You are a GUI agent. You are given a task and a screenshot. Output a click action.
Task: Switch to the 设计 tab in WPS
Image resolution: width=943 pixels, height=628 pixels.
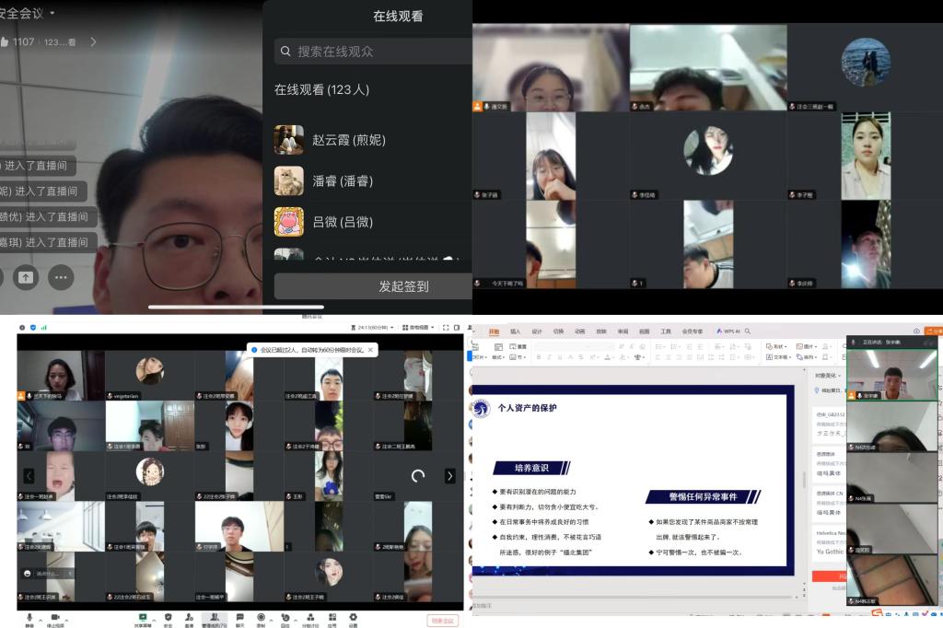pos(537,331)
